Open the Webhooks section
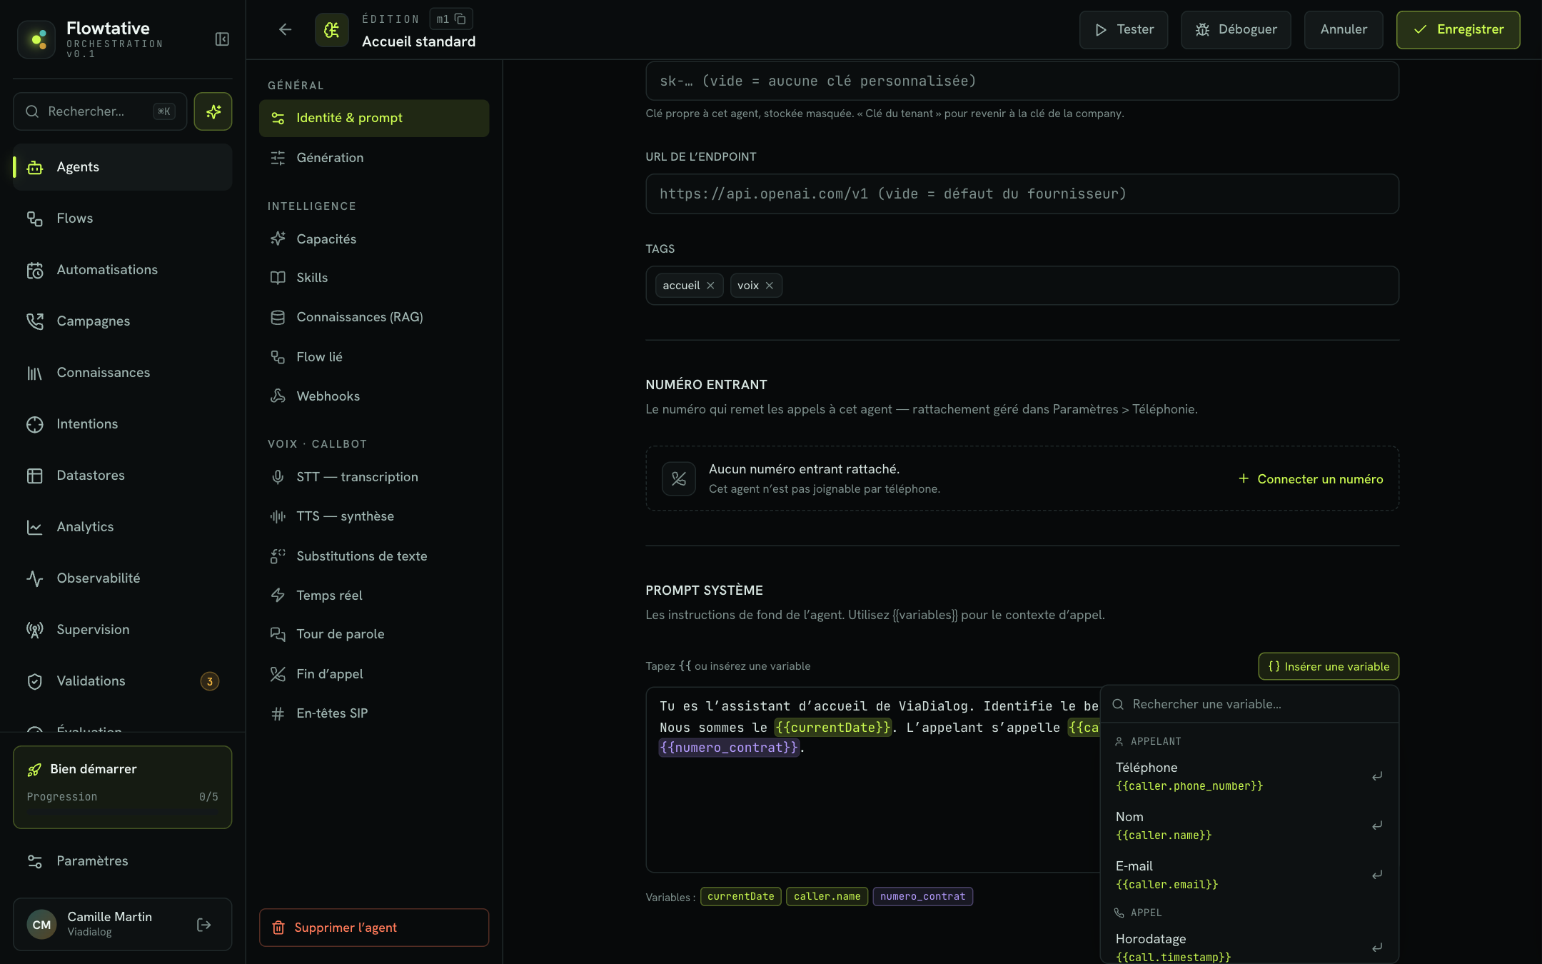1542x964 pixels. tap(374, 396)
